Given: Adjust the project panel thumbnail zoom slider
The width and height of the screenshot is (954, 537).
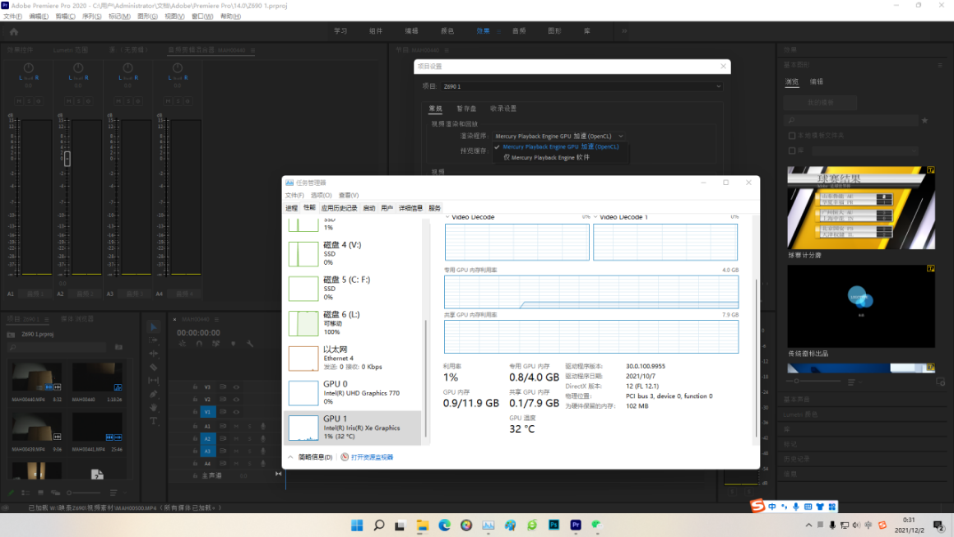Looking at the screenshot, I should point(84,493).
